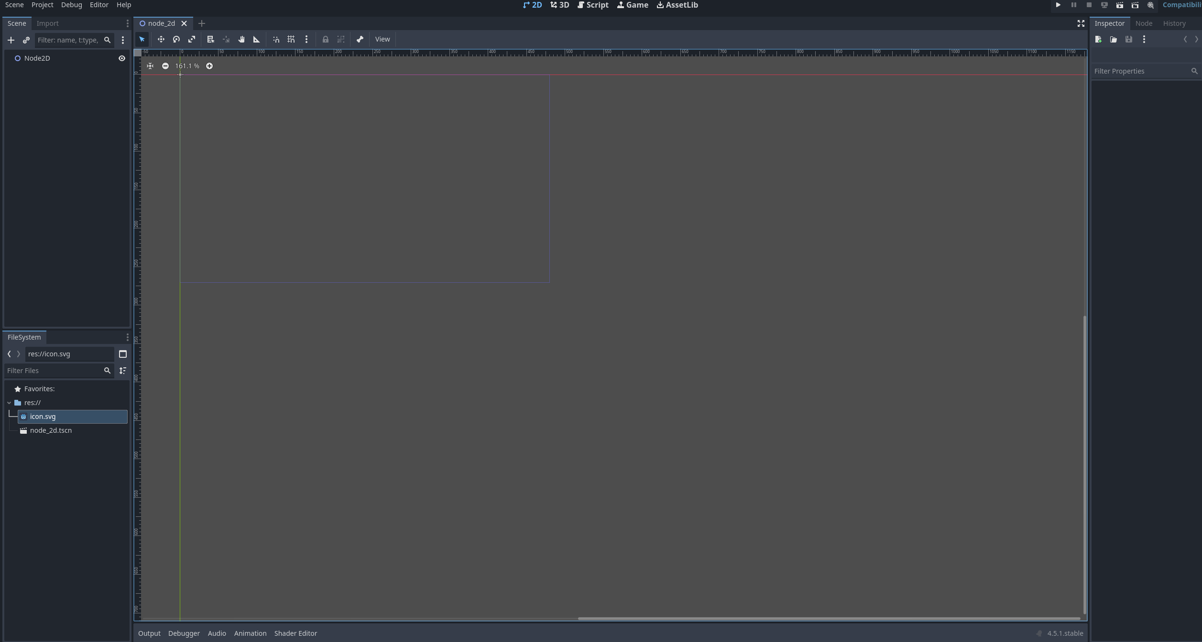
Task: Toggle Smart Snap magnet
Action: click(276, 39)
